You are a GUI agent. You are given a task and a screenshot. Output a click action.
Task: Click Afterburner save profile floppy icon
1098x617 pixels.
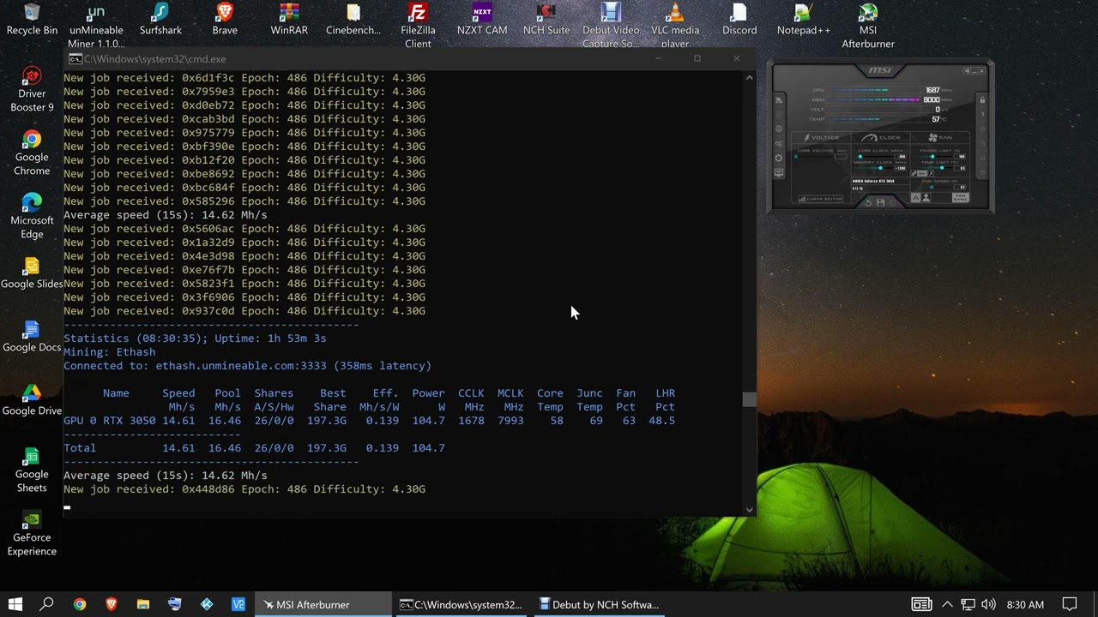coord(880,203)
